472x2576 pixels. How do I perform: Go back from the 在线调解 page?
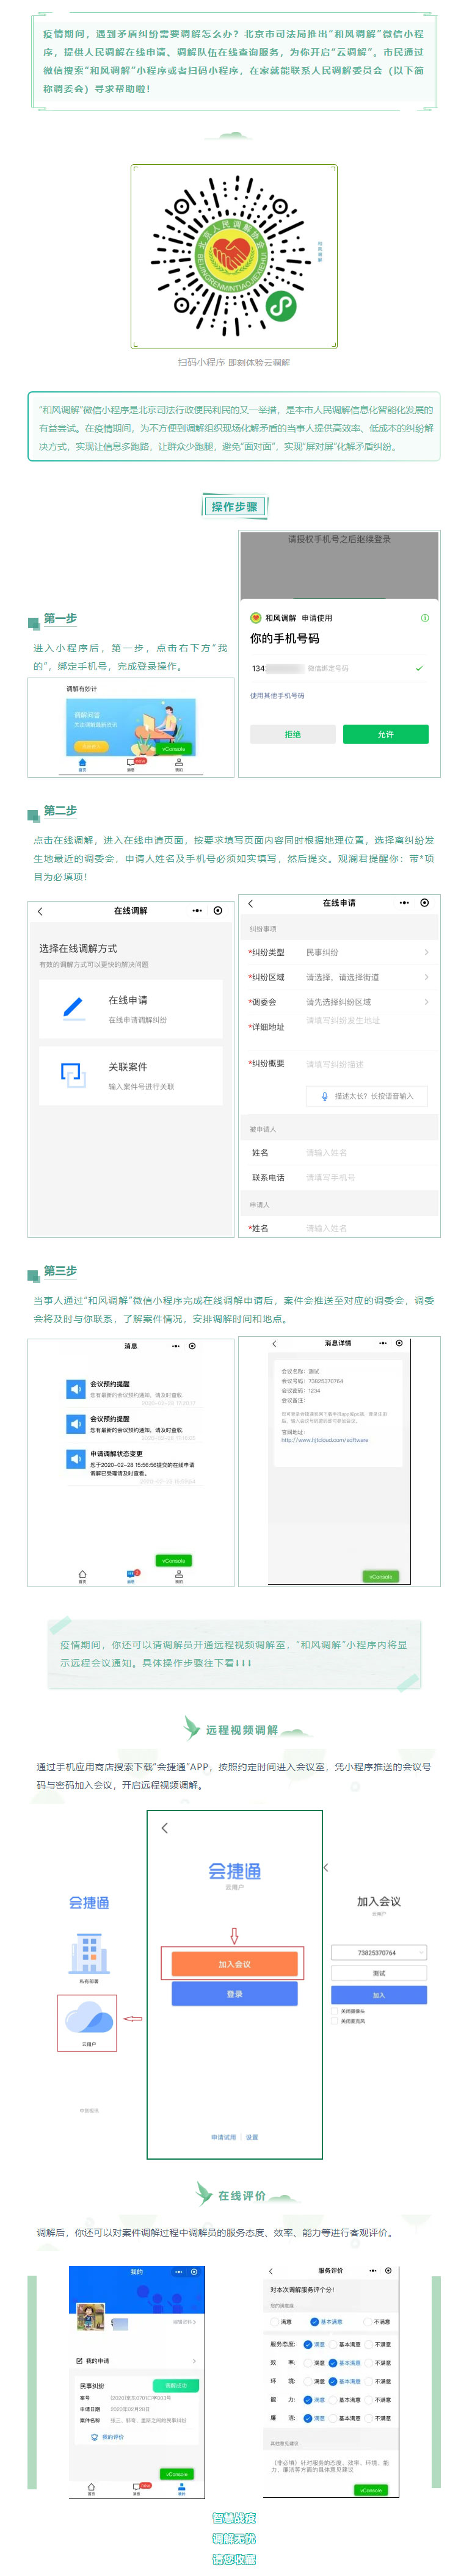pos(40,911)
